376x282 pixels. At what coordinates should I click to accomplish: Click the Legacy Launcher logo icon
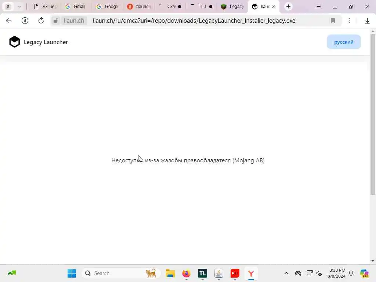click(15, 42)
